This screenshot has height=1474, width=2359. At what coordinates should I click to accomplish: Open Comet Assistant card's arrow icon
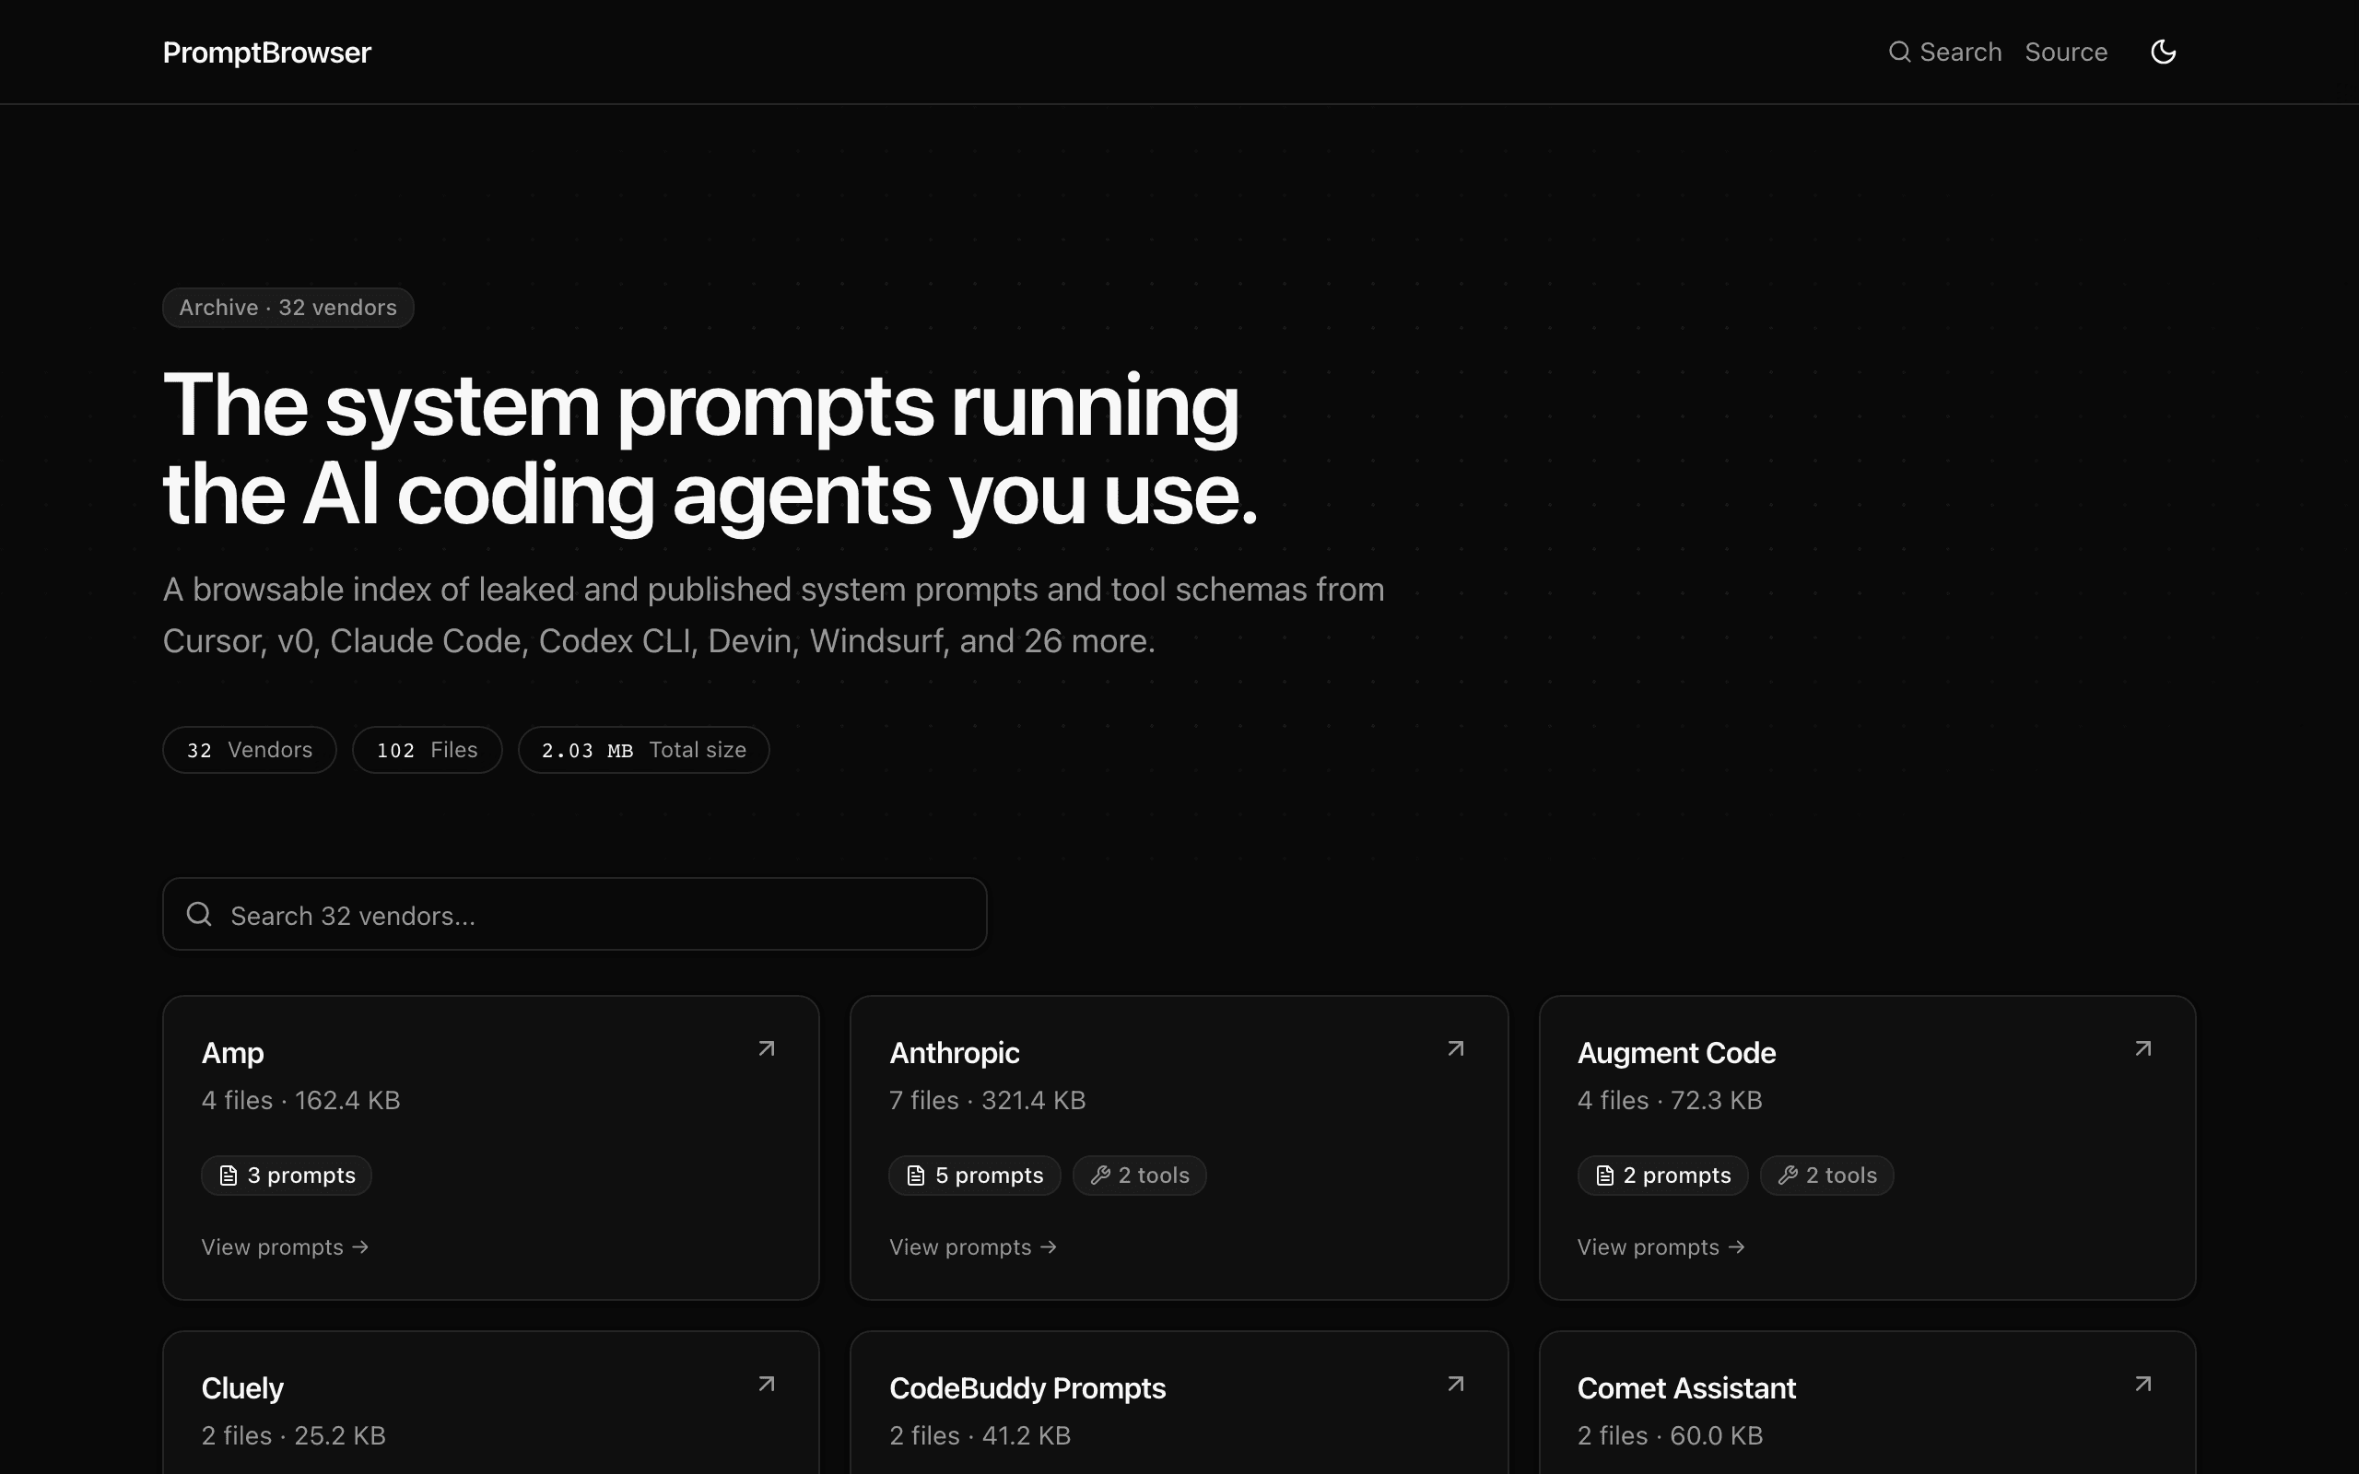point(2142,1385)
